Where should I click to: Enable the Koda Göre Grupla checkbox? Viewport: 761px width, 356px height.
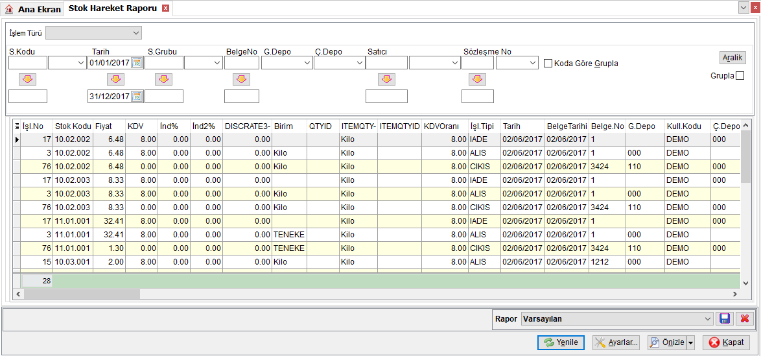click(x=548, y=63)
